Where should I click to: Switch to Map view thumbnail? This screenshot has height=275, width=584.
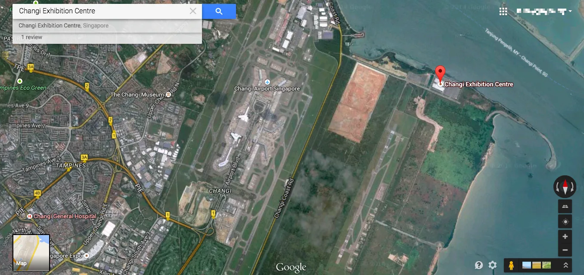click(31, 252)
